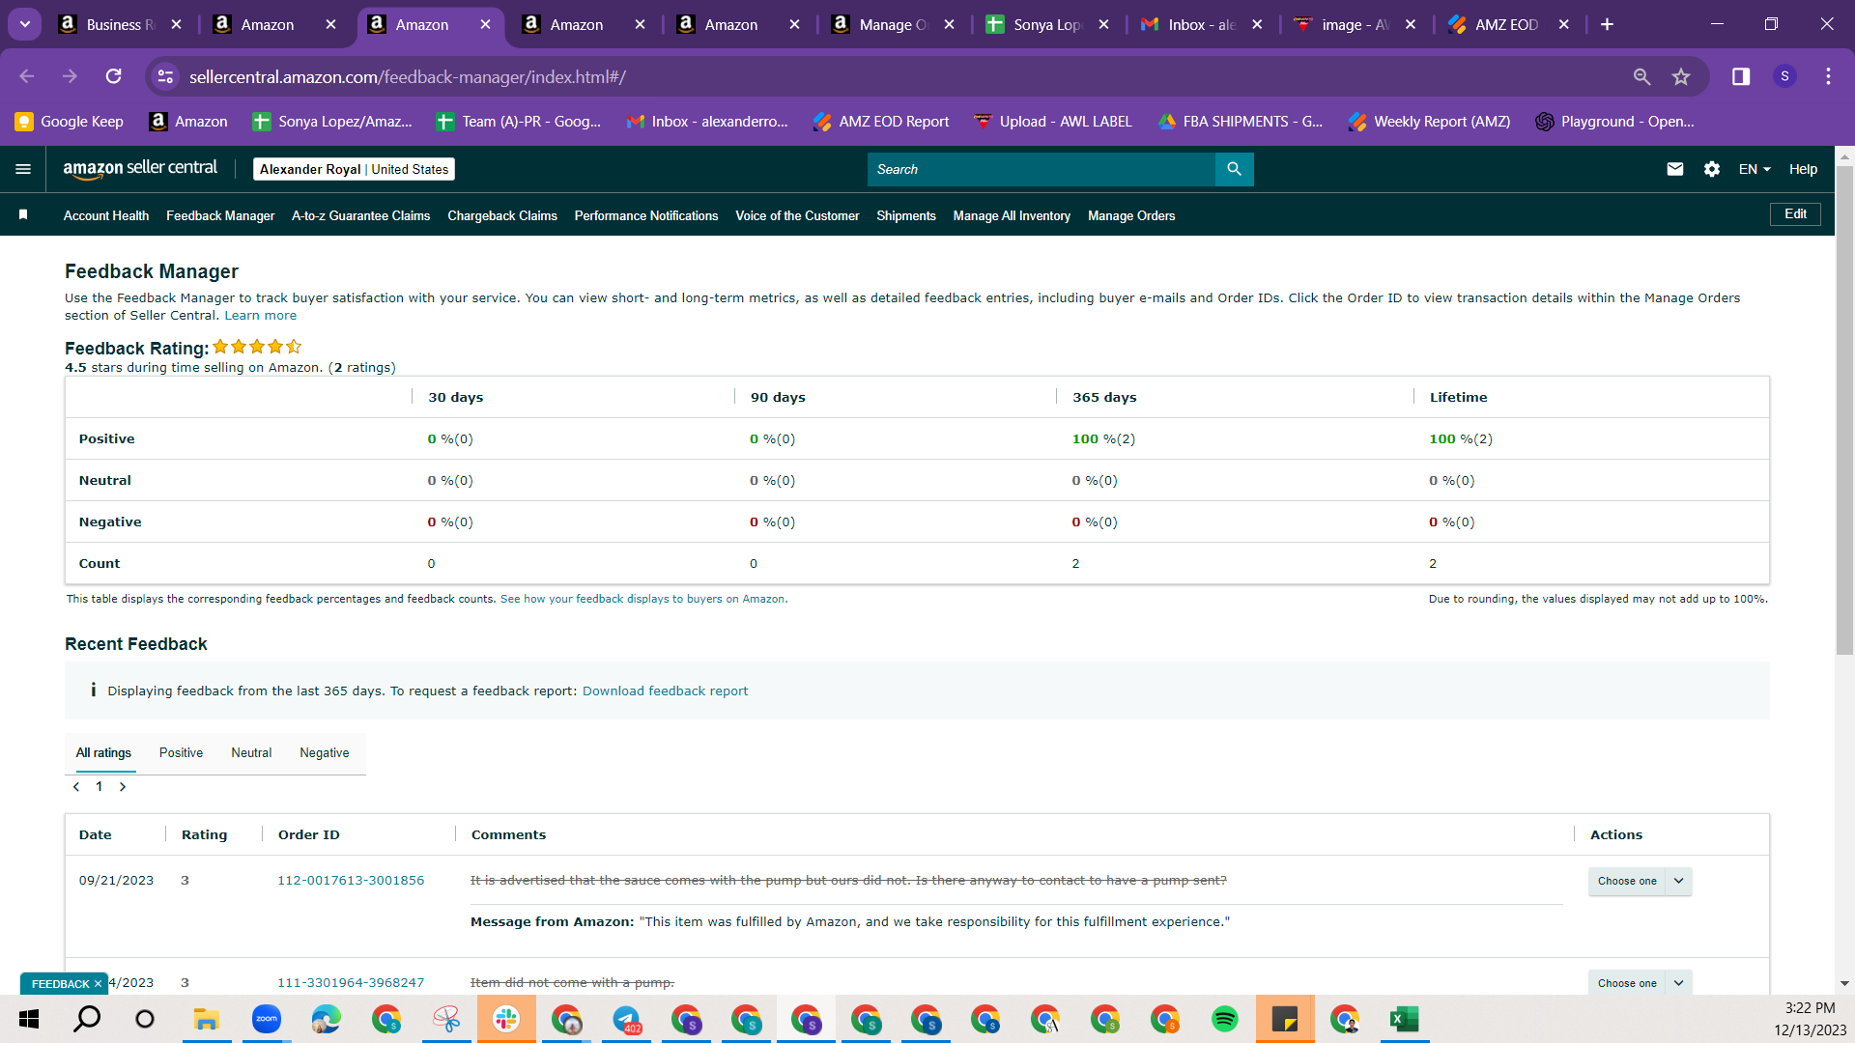This screenshot has height=1043, width=1855.
Task: Open File Explorer from the taskbar
Action: click(x=207, y=1019)
